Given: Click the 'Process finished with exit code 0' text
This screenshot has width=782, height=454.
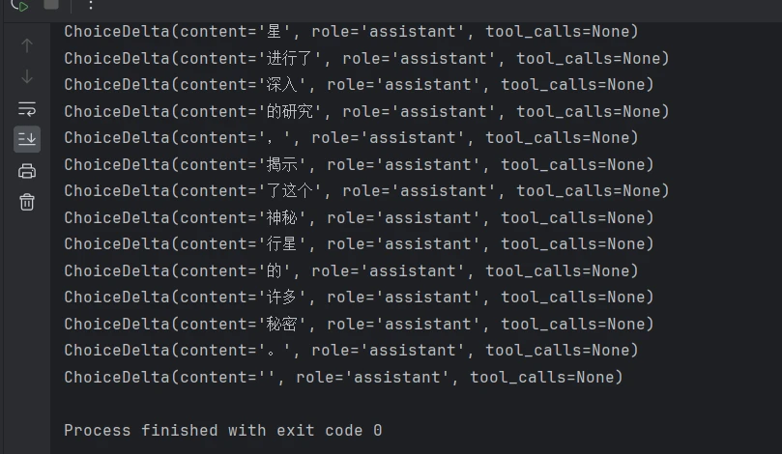Looking at the screenshot, I should pyautogui.click(x=223, y=431).
